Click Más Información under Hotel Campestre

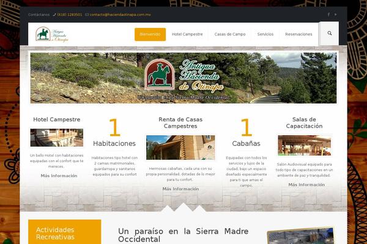pos(59,176)
